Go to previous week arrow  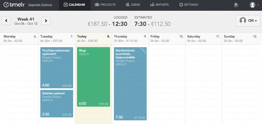point(6,21)
